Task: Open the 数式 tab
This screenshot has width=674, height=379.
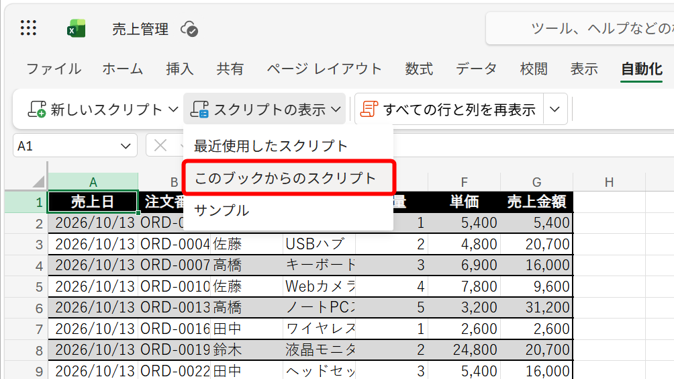Action: 419,69
